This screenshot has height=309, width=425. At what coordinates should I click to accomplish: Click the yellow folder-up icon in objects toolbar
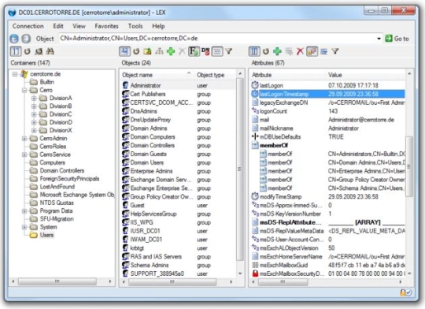147,51
